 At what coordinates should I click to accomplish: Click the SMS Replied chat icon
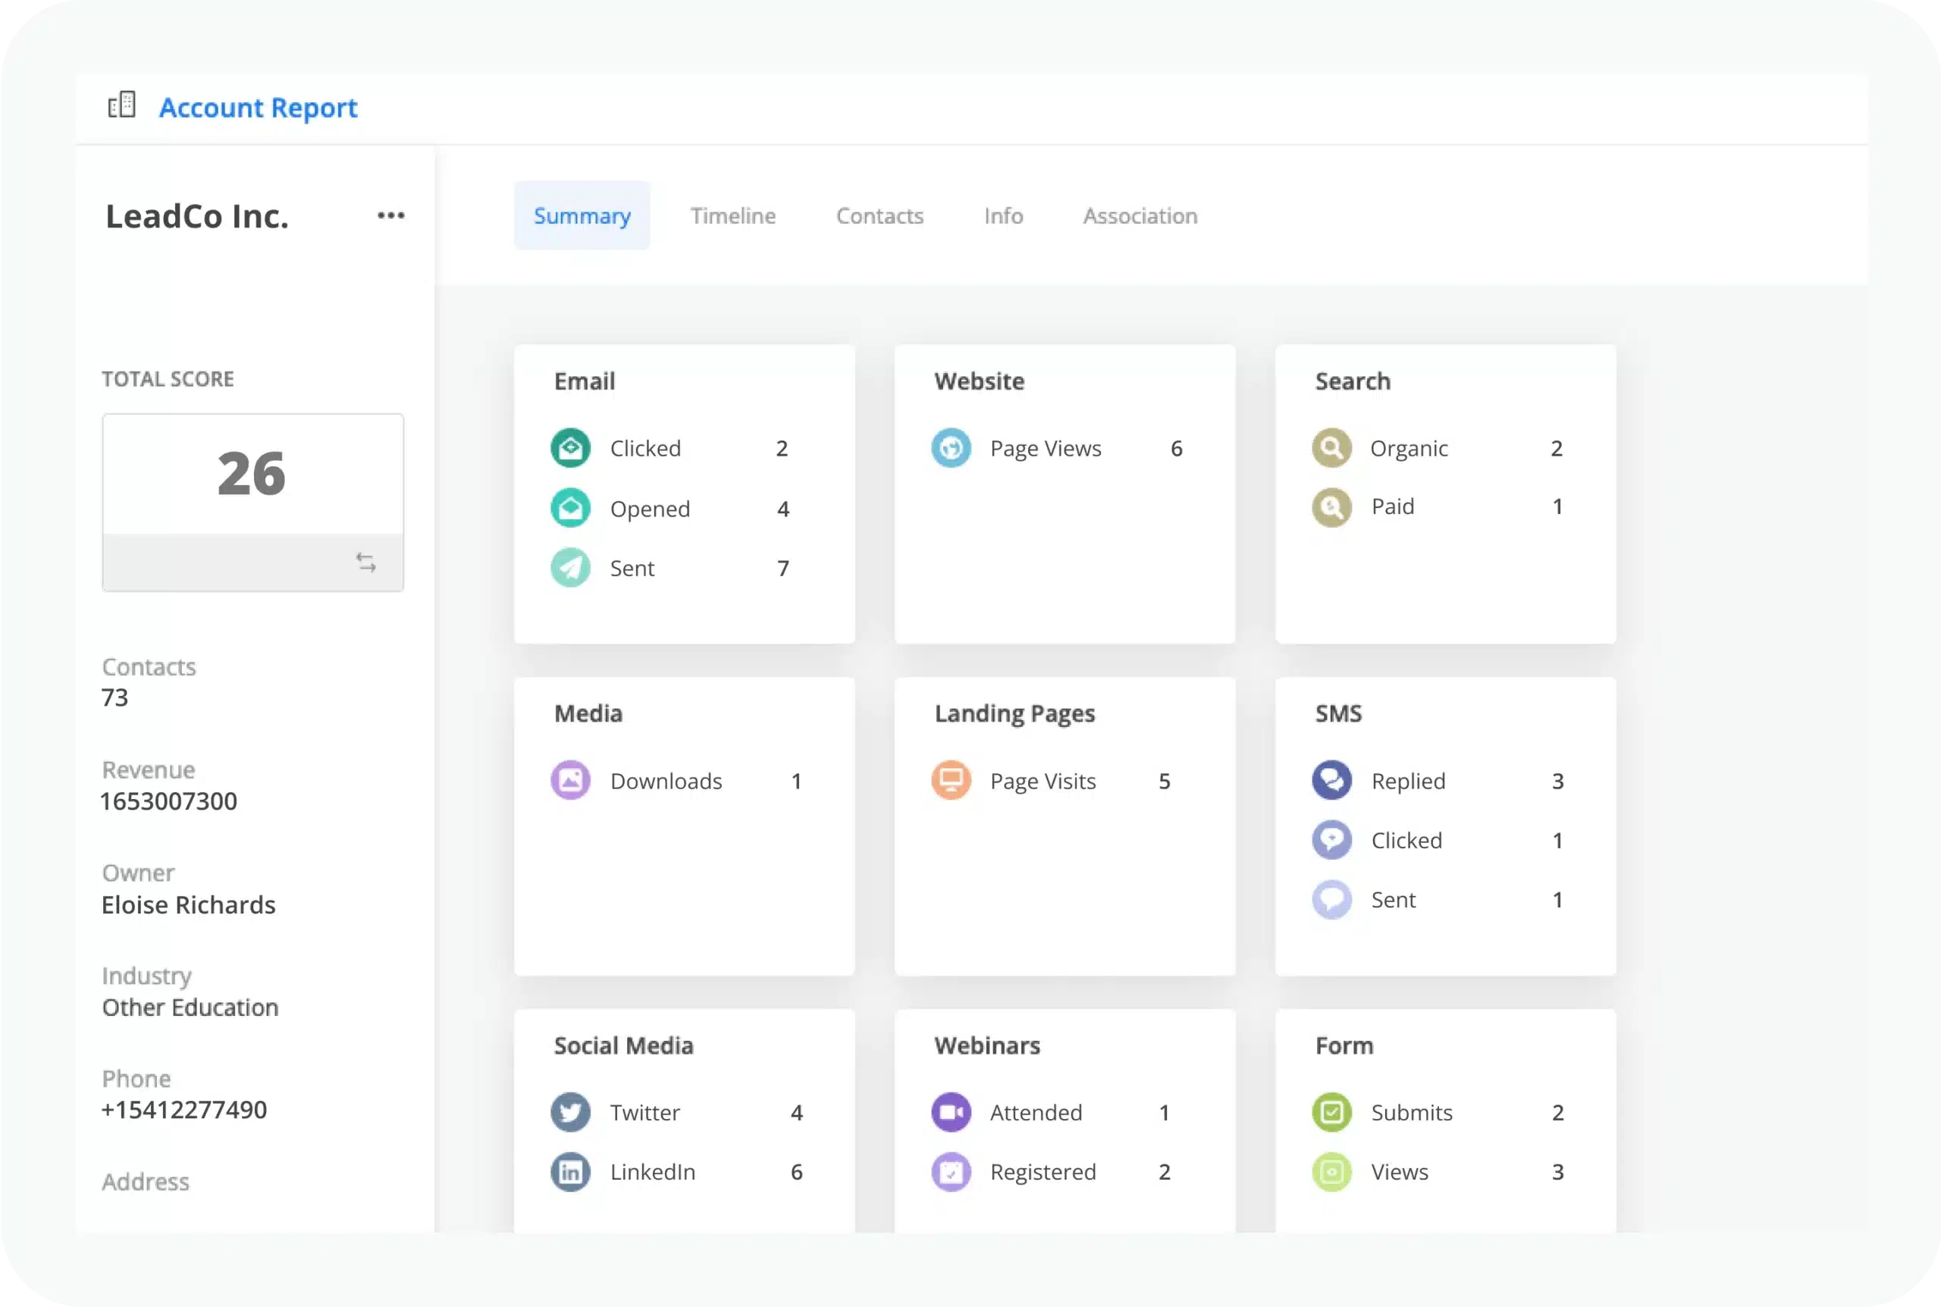coord(1331,781)
